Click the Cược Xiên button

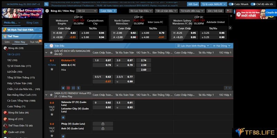[x=108, y=11]
